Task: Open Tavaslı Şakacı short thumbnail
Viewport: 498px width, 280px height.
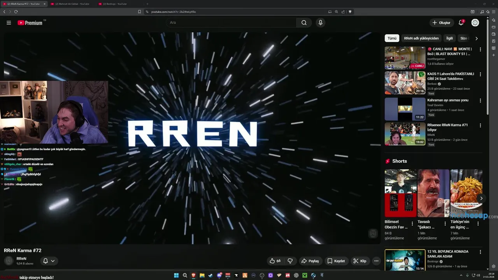Action: pyautogui.click(x=433, y=193)
